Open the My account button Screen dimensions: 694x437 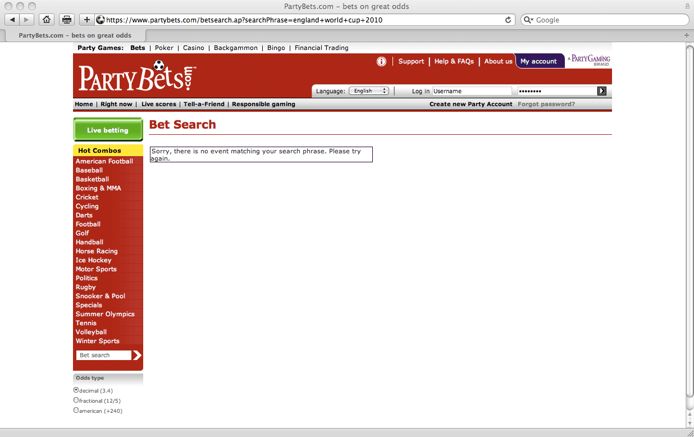click(538, 61)
